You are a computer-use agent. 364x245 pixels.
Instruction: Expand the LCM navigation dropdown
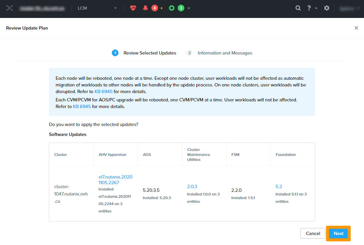coord(115,8)
